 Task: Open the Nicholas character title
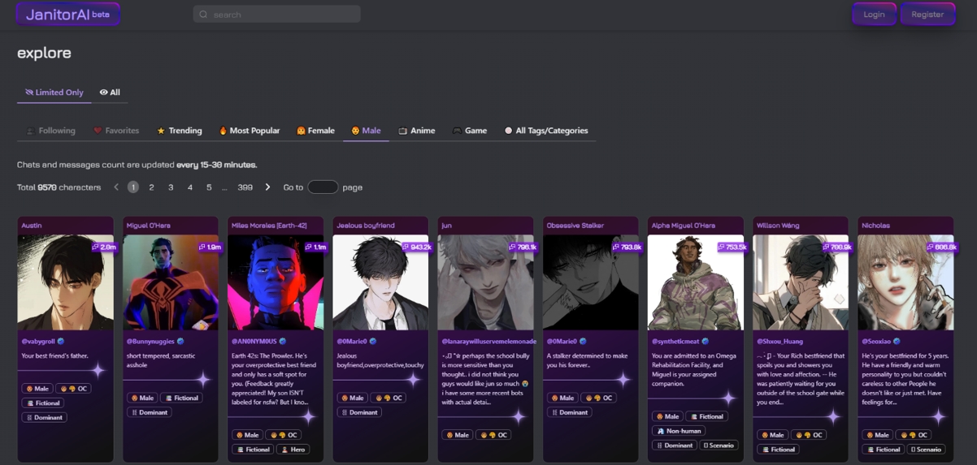pyautogui.click(x=875, y=226)
